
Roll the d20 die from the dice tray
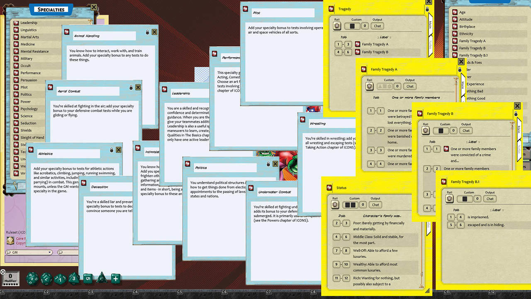pyautogui.click(x=32, y=279)
